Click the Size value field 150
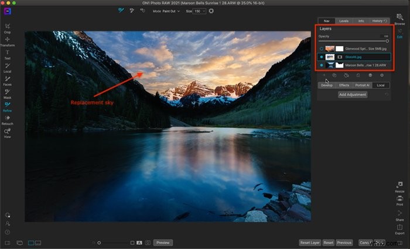This screenshot has width=410, height=249. click(197, 11)
